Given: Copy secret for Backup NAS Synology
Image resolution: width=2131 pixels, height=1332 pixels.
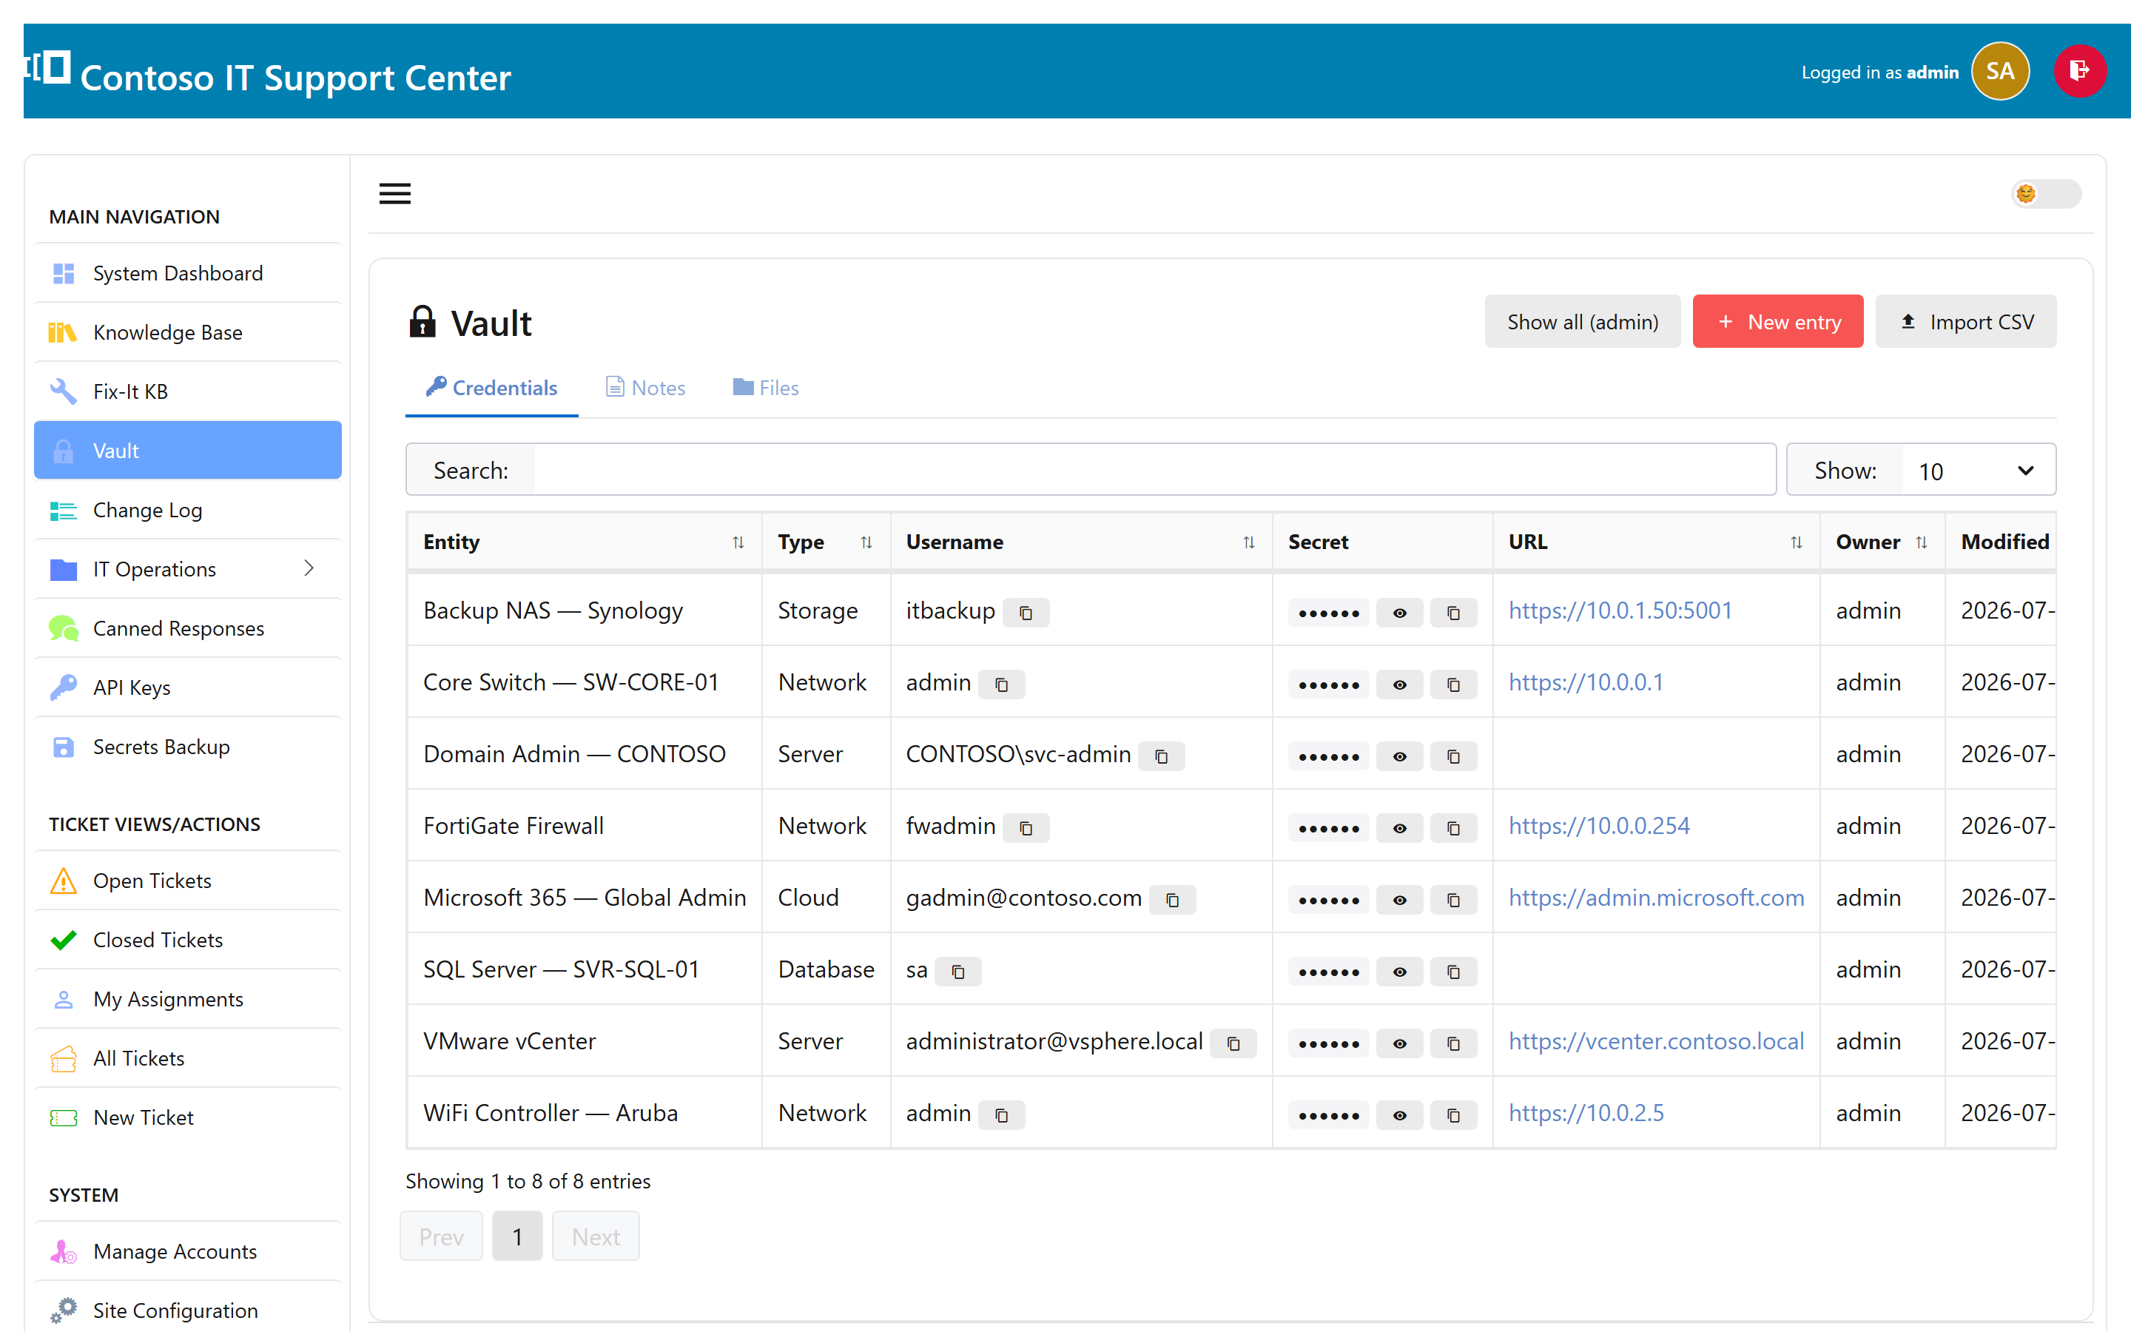Looking at the screenshot, I should click(x=1453, y=612).
